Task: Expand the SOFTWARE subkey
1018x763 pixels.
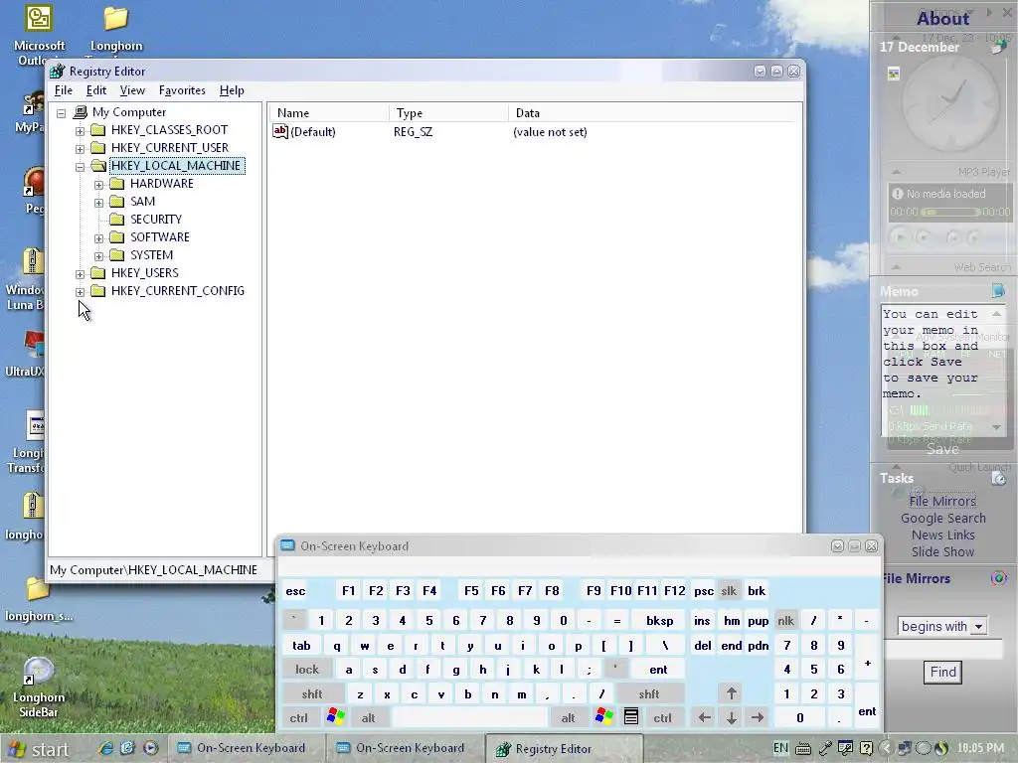Action: (98, 238)
